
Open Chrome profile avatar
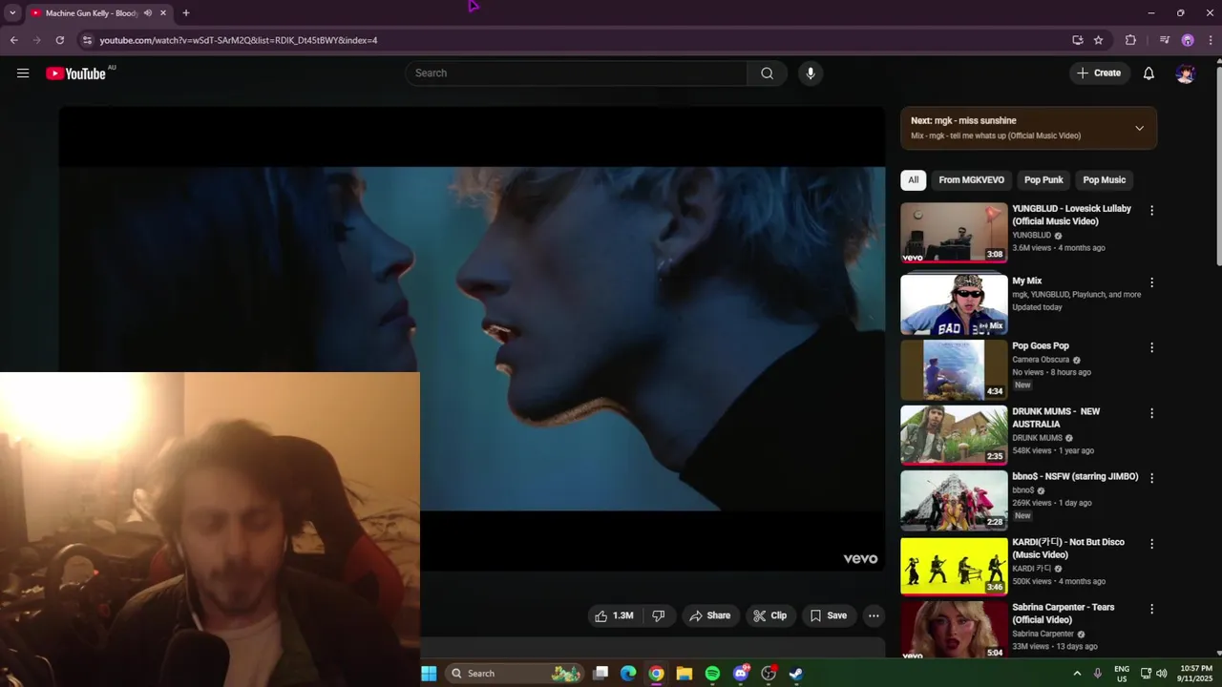pos(1188,40)
